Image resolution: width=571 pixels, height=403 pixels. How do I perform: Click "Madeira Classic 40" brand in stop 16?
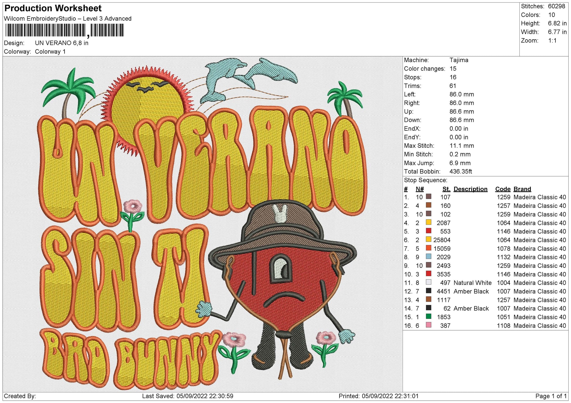pyautogui.click(x=540, y=326)
